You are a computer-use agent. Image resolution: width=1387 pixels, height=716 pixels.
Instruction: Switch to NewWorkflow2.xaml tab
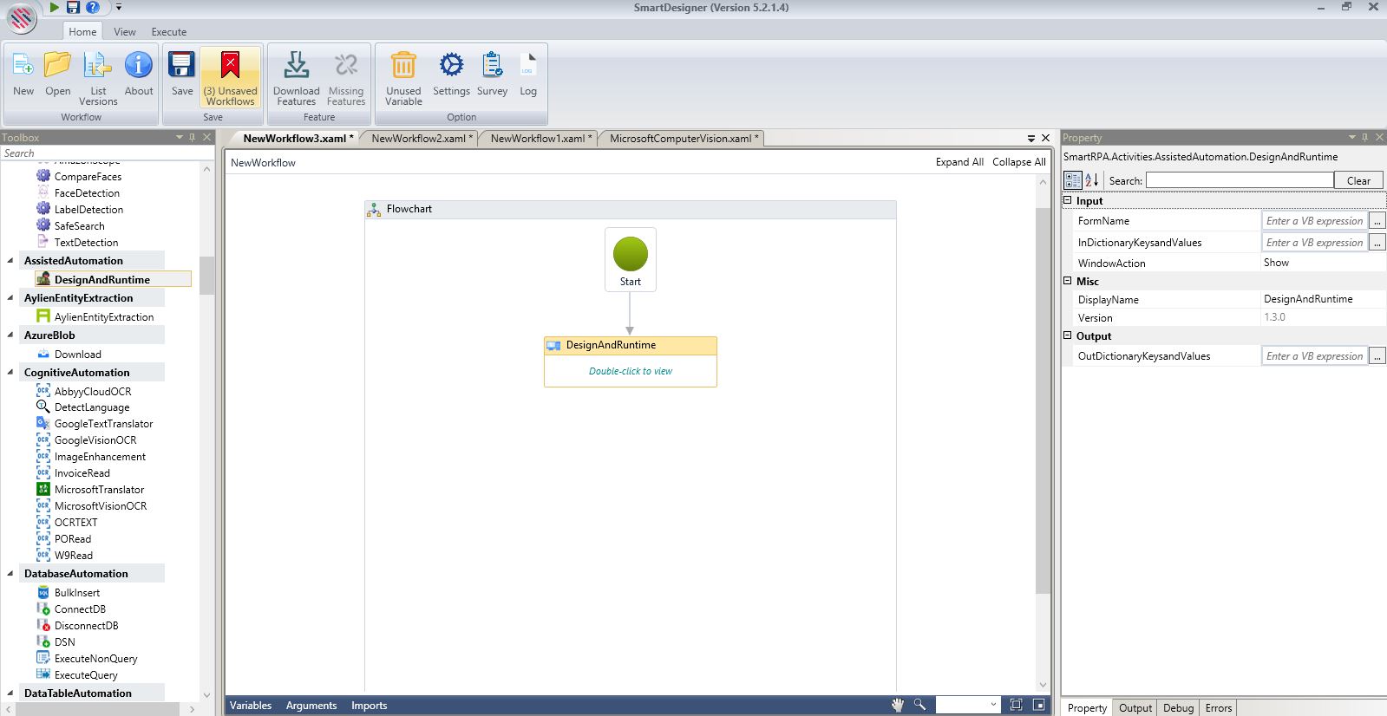pos(420,139)
